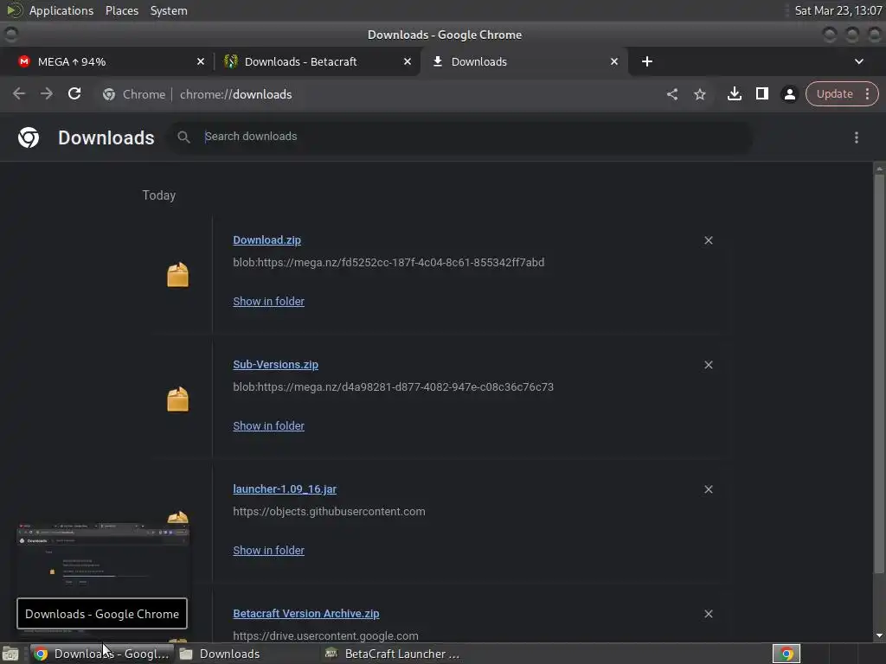Open the profile avatar menu
This screenshot has height=664, width=886.
pyautogui.click(x=789, y=94)
